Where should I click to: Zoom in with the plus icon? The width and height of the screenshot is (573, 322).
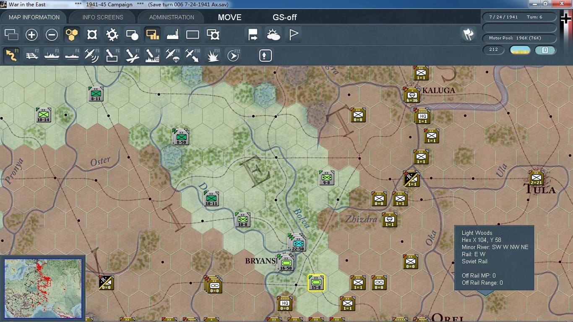[x=31, y=34]
